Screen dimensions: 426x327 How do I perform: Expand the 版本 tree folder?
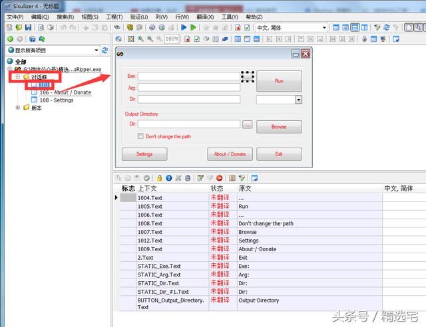coord(18,108)
